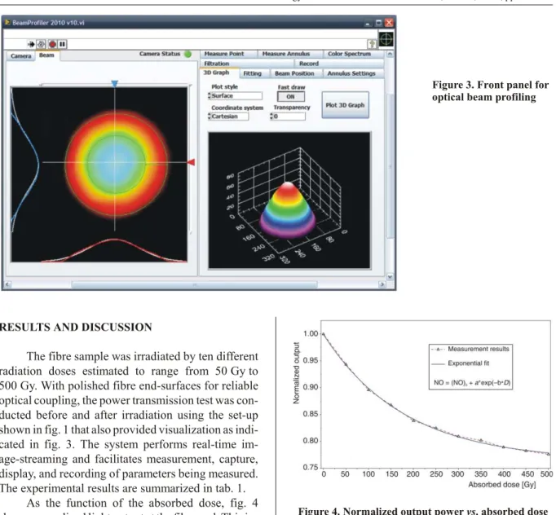The width and height of the screenshot is (556, 515).
Task: Click the 'Normalized output' axis label
Action: click(297, 373)
